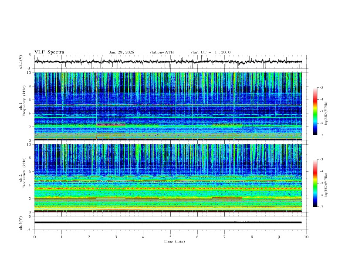Click the "Time (min)" axis label
Image resolution: width=345 pixels, height=266 pixels.
[174, 241]
